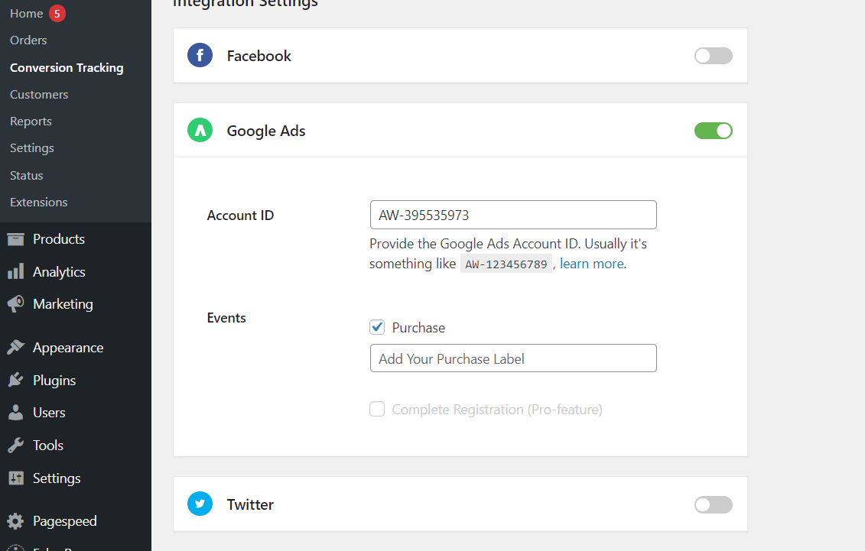Open Extensions submenu item
Image resolution: width=865 pixels, height=551 pixels.
pyautogui.click(x=38, y=203)
